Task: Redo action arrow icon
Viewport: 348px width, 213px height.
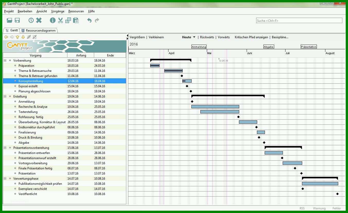Action: point(97,20)
